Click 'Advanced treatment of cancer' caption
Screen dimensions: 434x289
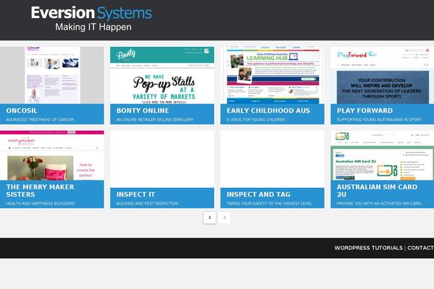click(40, 119)
